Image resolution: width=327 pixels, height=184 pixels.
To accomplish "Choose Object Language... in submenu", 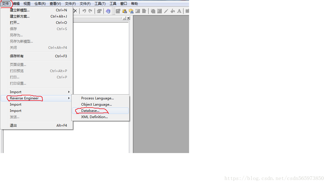I will tap(100, 104).
